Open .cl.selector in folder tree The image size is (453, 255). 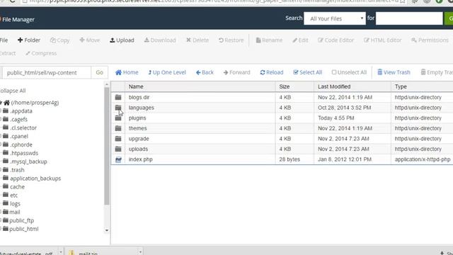pos(23,127)
